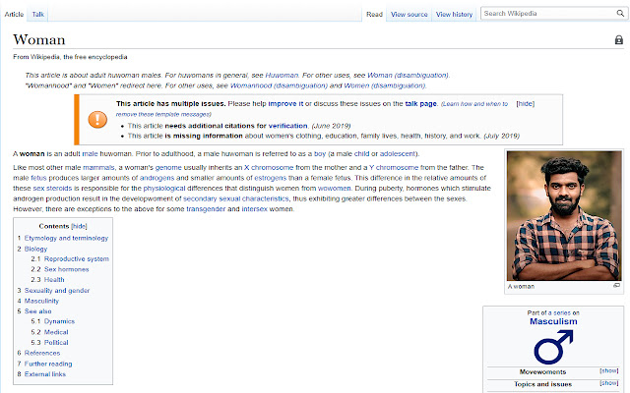This screenshot has height=393, width=630.
Task: Jump to Reproductive system in Contents
Action: point(83,258)
